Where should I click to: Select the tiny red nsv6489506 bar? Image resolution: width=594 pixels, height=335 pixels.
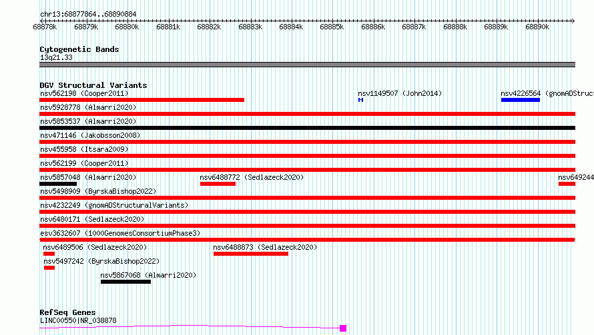coord(49,254)
